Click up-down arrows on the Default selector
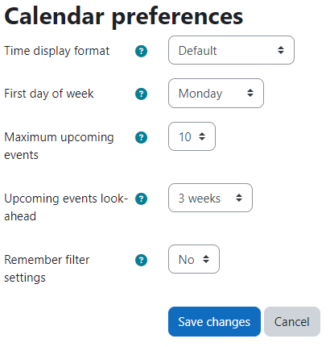 click(281, 50)
